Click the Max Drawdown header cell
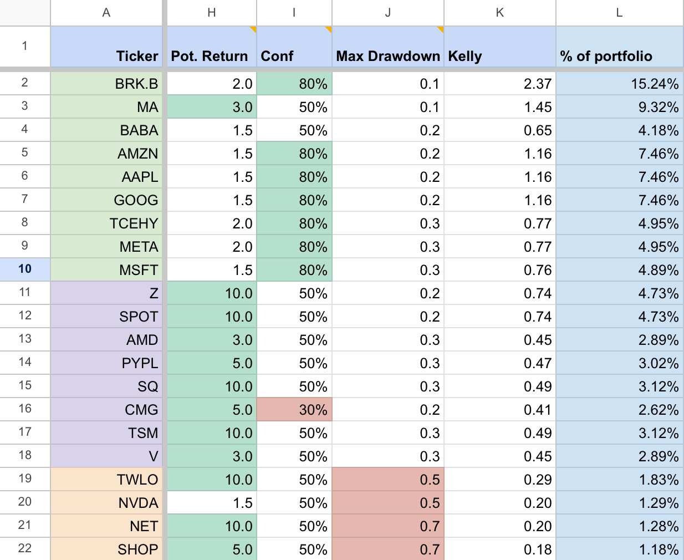 (x=388, y=47)
